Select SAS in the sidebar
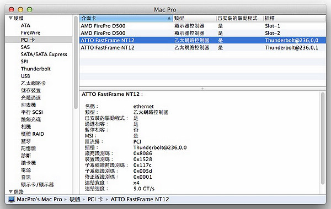This screenshot has width=331, height=209. point(25,47)
